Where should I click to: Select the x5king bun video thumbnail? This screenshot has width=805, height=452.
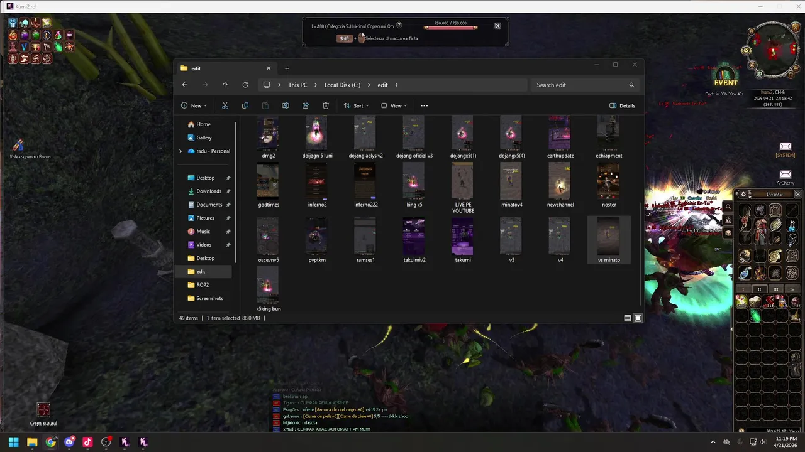coord(268,285)
